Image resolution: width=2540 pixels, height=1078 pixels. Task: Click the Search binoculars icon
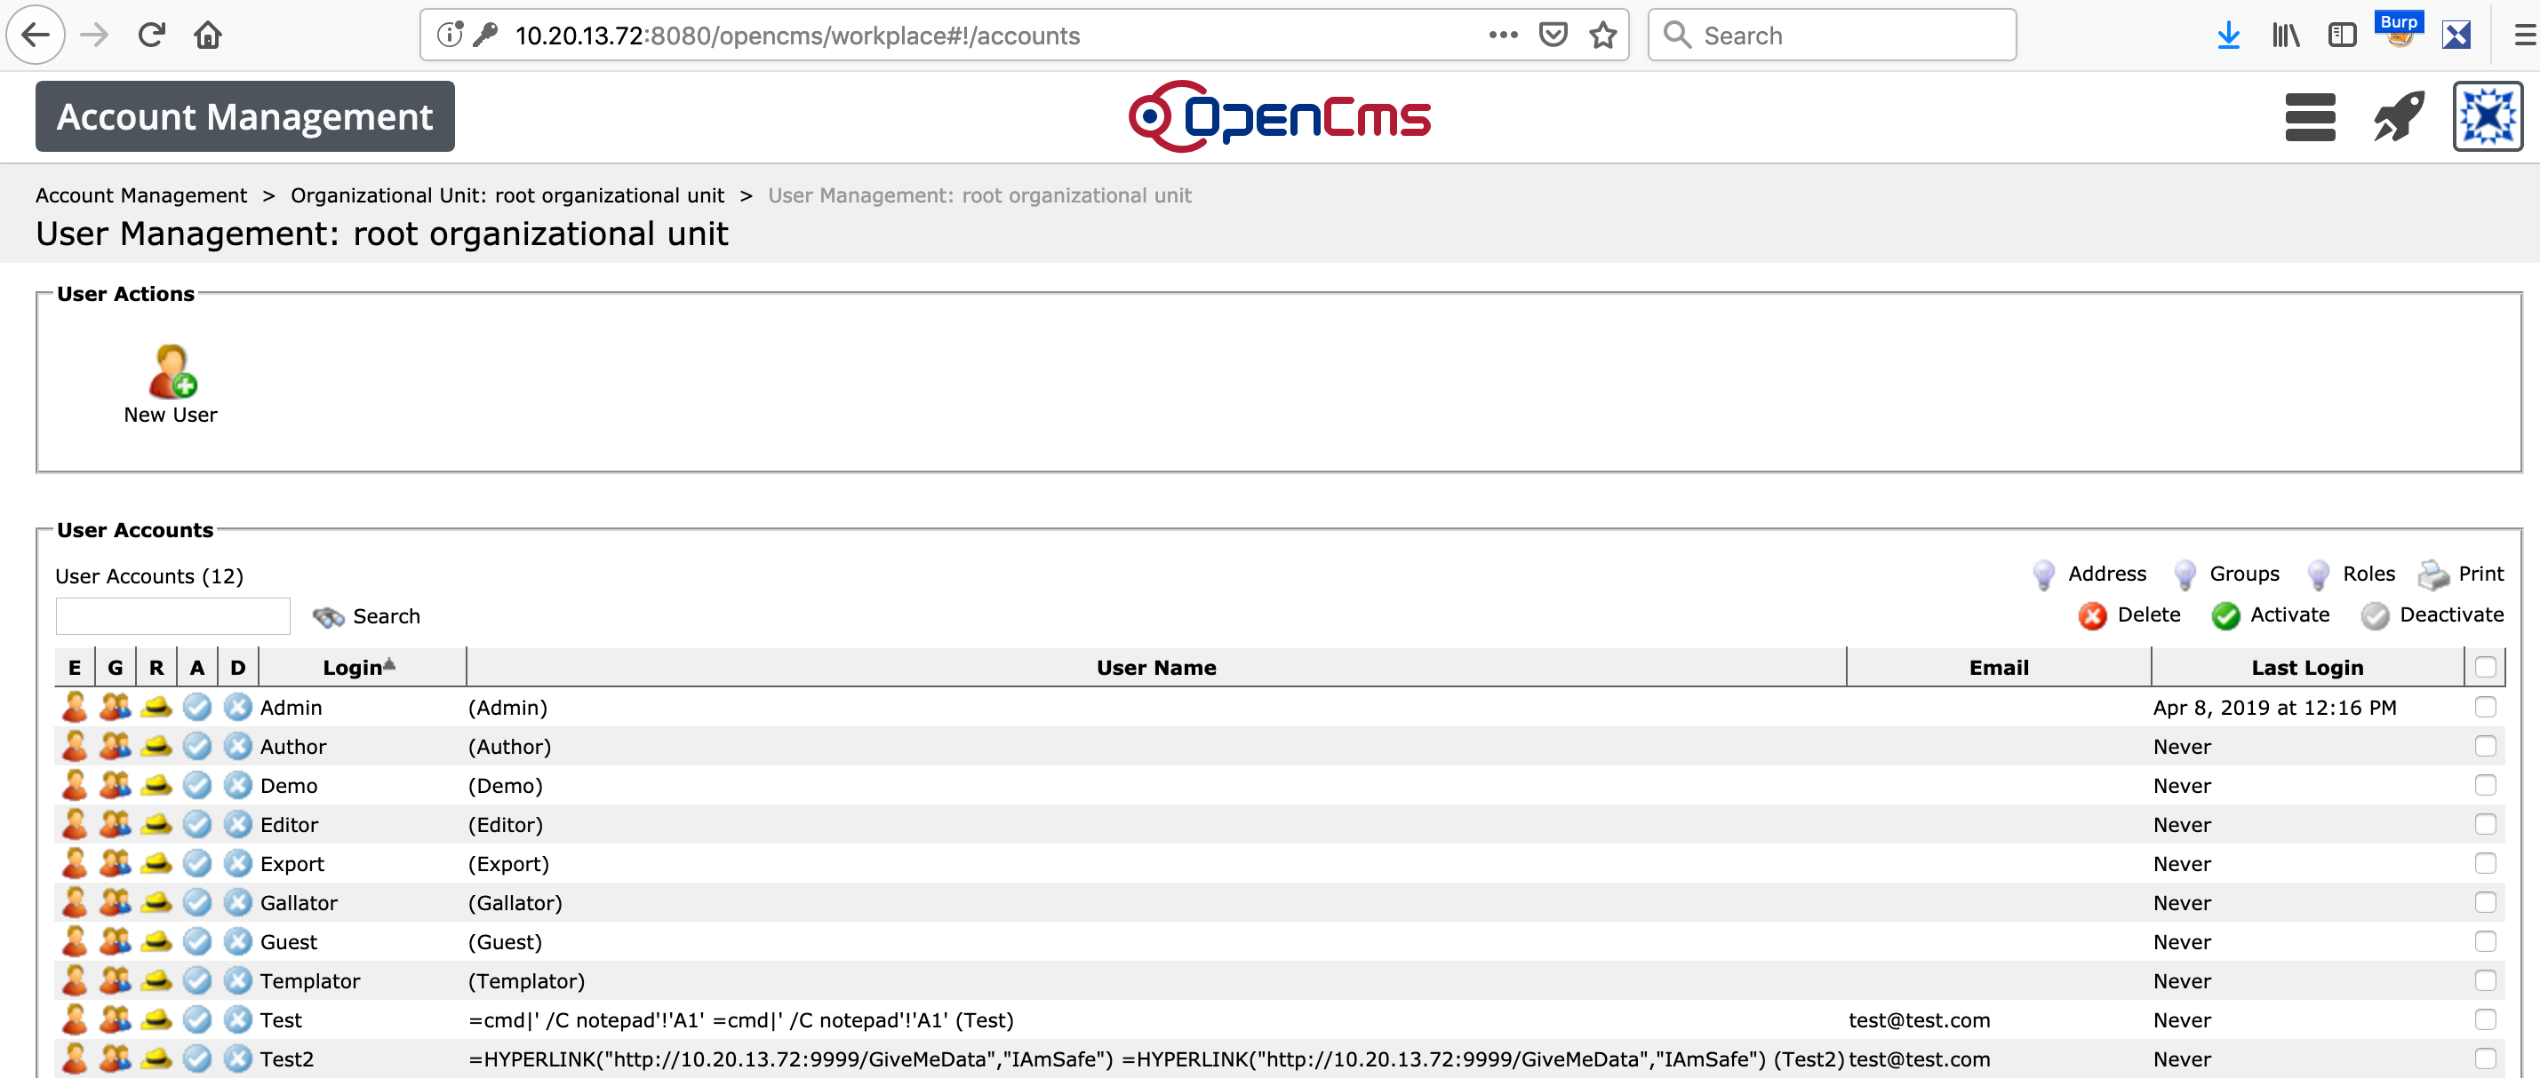pyautogui.click(x=328, y=617)
